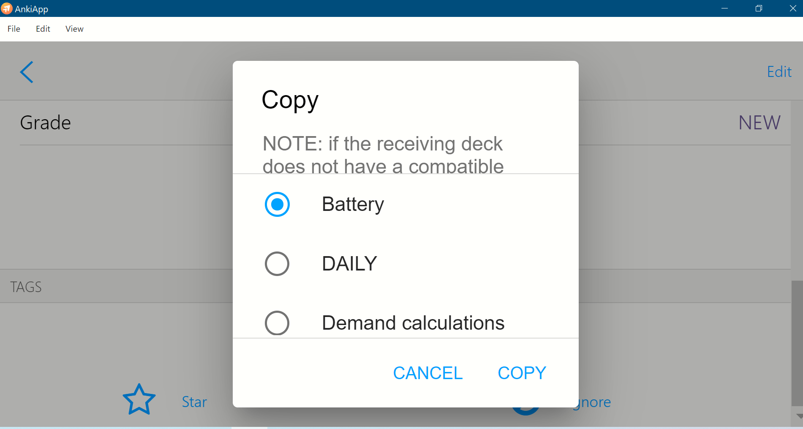Click the Edit link at top right
The width and height of the screenshot is (803, 429).
click(x=779, y=72)
